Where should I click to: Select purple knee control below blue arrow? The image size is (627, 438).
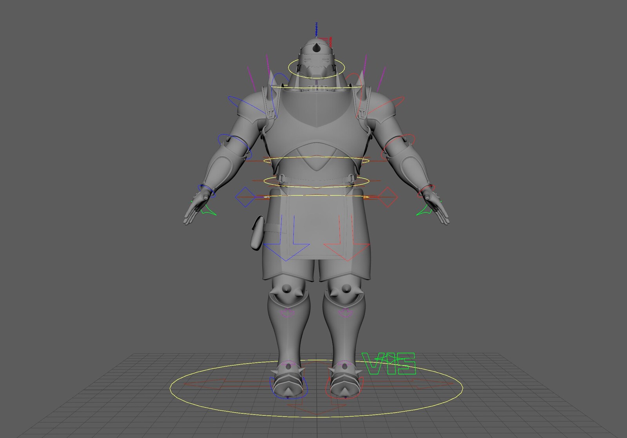pyautogui.click(x=287, y=313)
